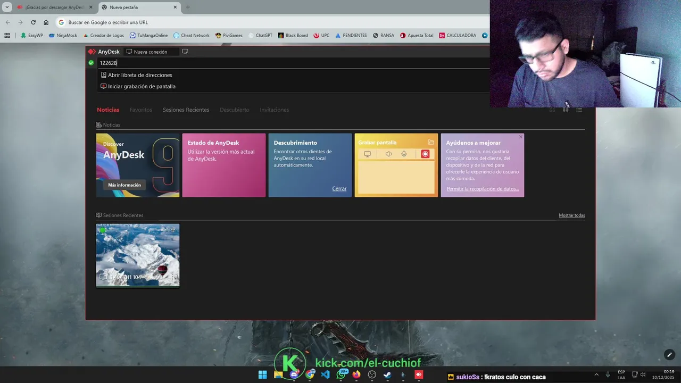Click the AnyDesk logo in the title bar
Viewport: 681px width, 383px height.
92,52
